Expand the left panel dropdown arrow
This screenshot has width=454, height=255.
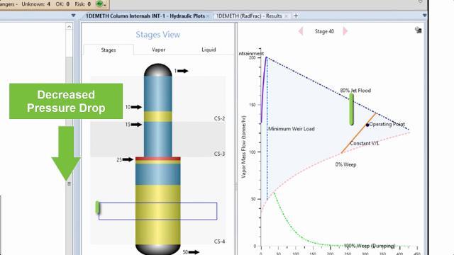tap(73, 16)
